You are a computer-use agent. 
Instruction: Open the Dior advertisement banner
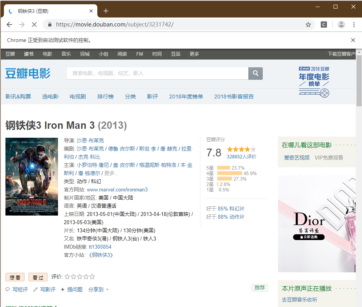(317, 224)
